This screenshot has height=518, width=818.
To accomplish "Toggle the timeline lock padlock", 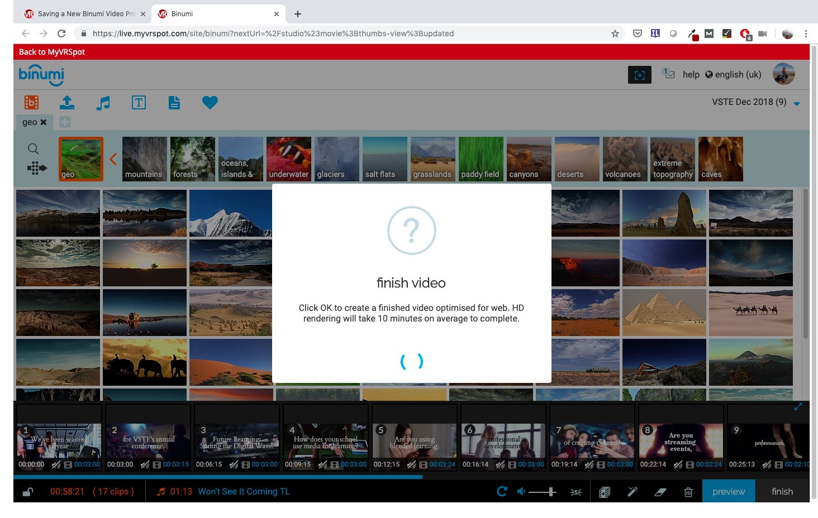I will (x=27, y=492).
